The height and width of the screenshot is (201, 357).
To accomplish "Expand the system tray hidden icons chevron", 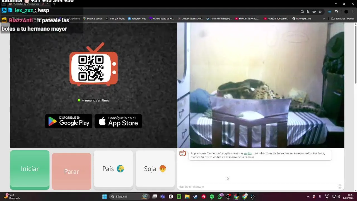I will [308, 197].
